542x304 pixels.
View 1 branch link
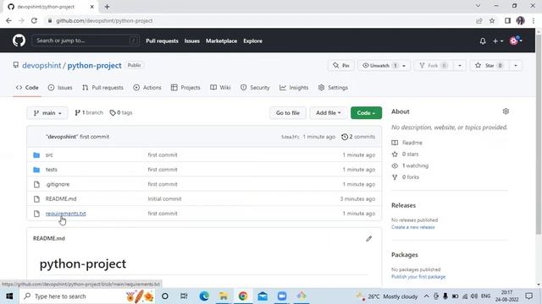tap(89, 112)
